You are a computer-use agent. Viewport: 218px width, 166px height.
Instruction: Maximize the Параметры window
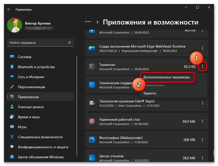197,7
